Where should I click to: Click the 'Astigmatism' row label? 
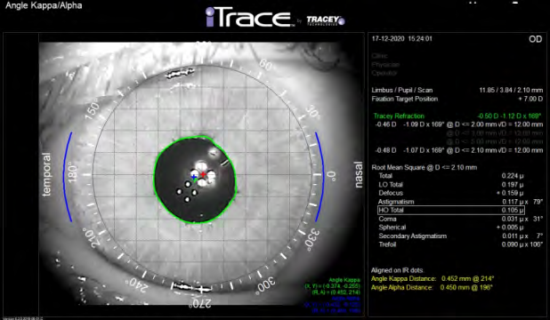[396, 202]
